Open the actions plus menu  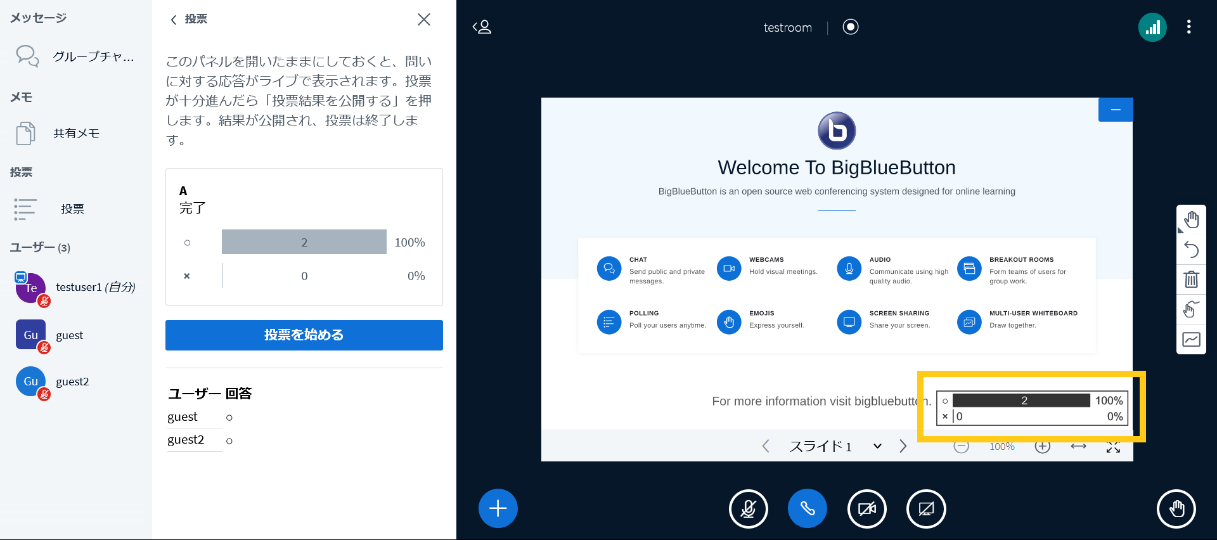coord(498,508)
